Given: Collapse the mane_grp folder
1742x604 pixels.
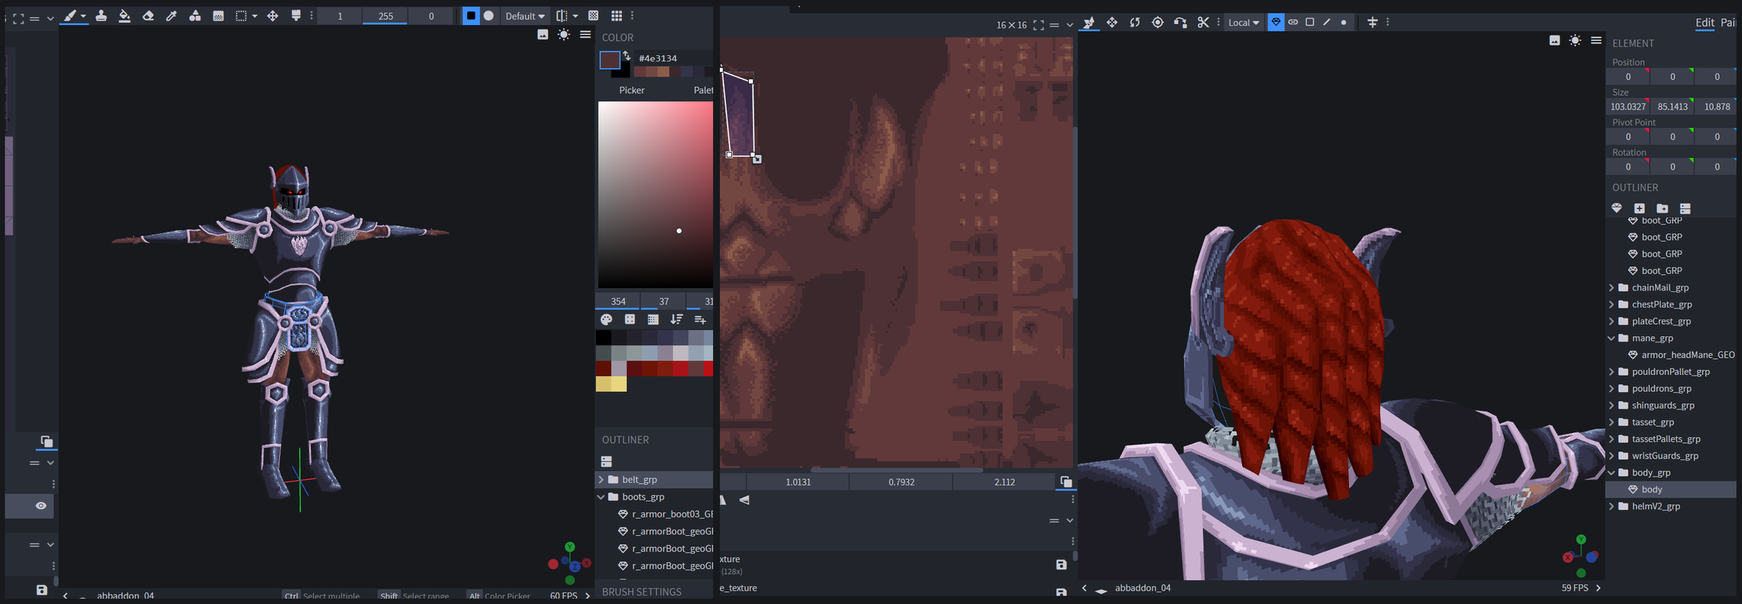Looking at the screenshot, I should coord(1611,338).
